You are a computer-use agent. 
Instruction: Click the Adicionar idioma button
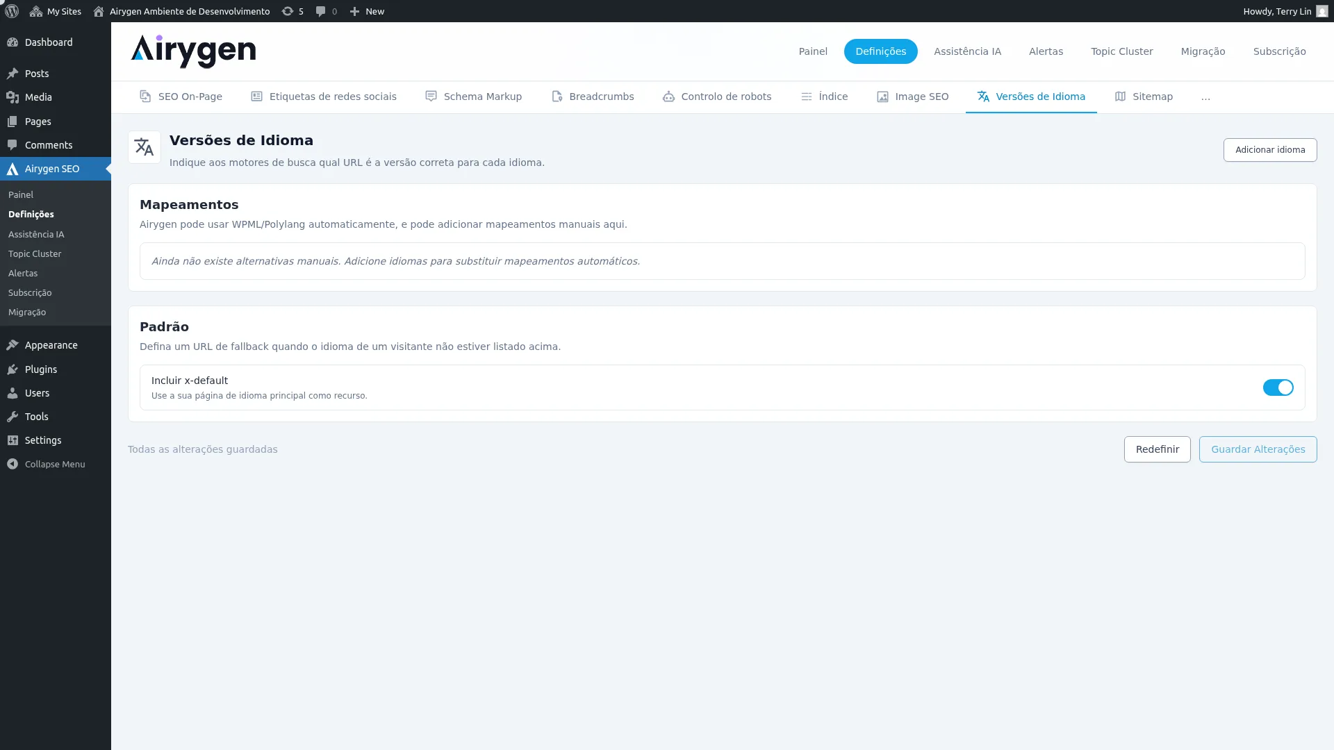[x=1270, y=150]
